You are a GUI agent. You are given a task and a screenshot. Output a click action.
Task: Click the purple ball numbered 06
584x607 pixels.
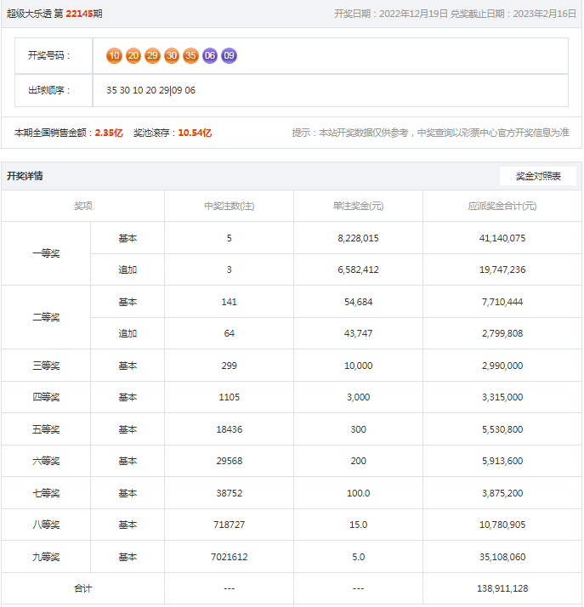tap(210, 56)
